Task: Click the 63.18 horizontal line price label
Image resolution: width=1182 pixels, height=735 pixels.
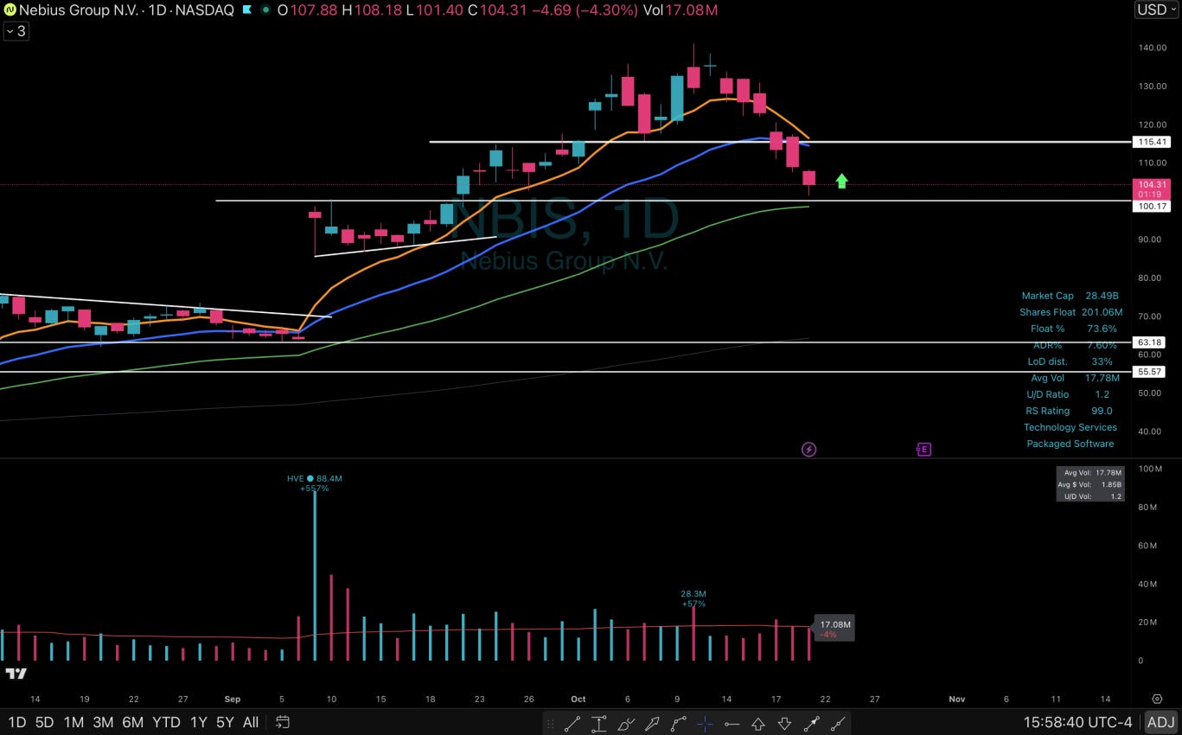Action: pos(1150,342)
